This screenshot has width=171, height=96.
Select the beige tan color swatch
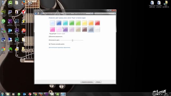pyautogui.click(x=78, y=29)
